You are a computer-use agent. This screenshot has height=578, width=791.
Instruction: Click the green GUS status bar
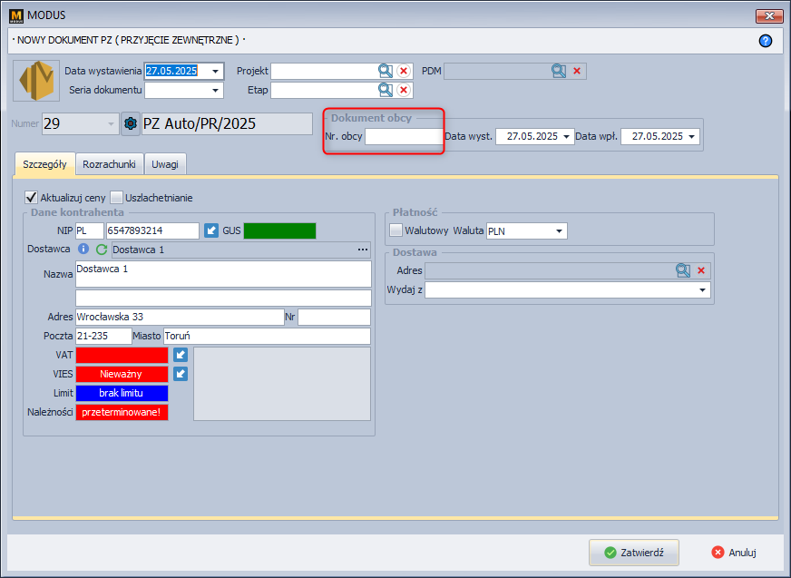coord(279,230)
